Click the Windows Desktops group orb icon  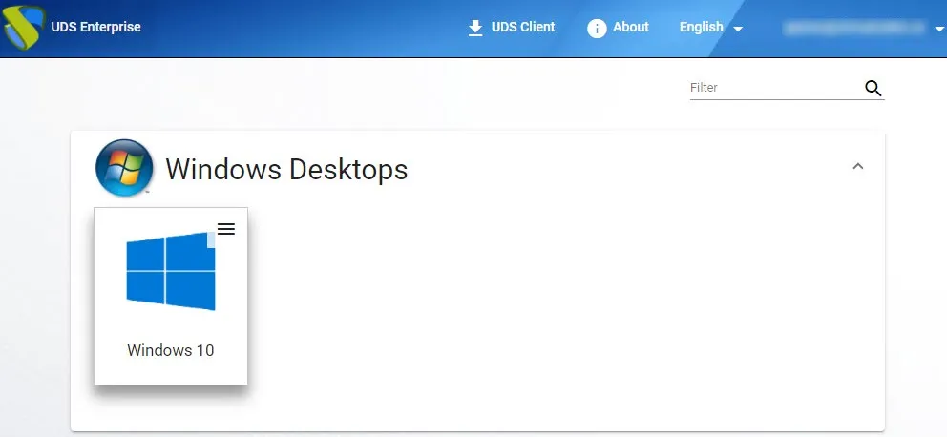coord(124,167)
